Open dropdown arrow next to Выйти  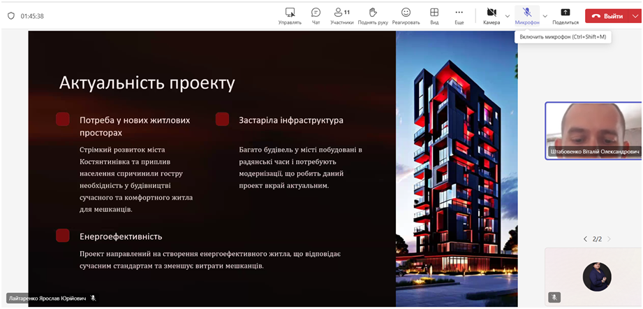coord(635,15)
